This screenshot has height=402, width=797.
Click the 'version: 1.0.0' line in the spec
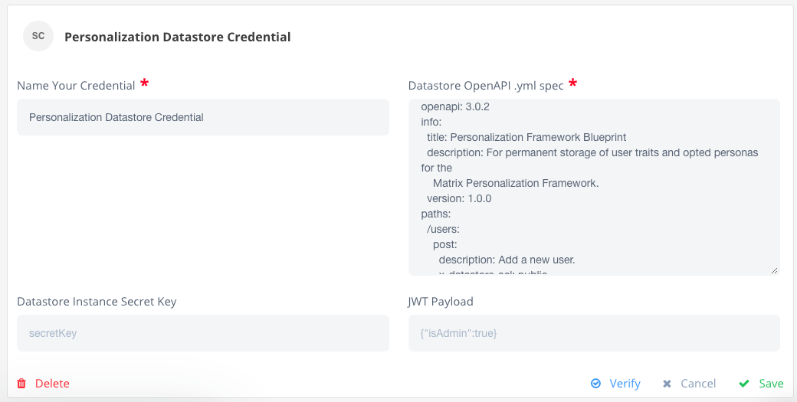click(459, 198)
